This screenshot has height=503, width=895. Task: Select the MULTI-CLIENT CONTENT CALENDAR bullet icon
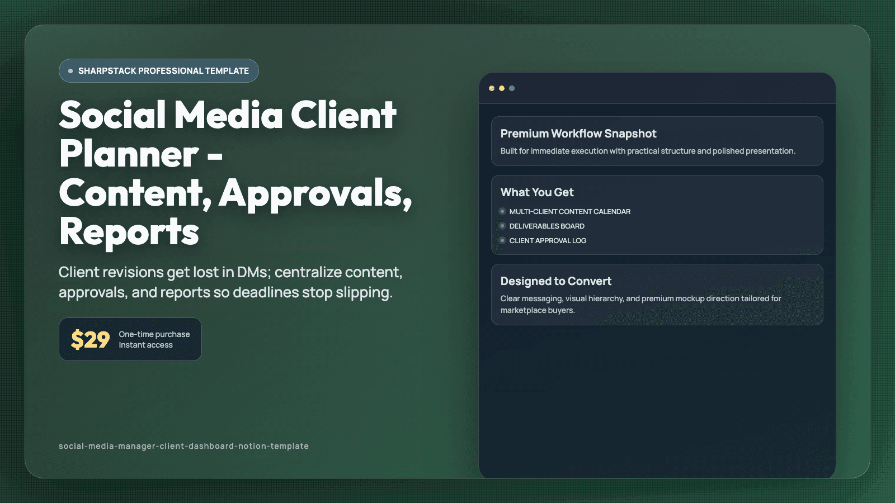pyautogui.click(x=502, y=211)
